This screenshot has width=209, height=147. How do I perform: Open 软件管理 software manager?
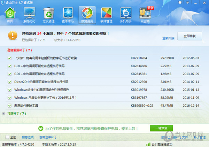tap(106, 15)
